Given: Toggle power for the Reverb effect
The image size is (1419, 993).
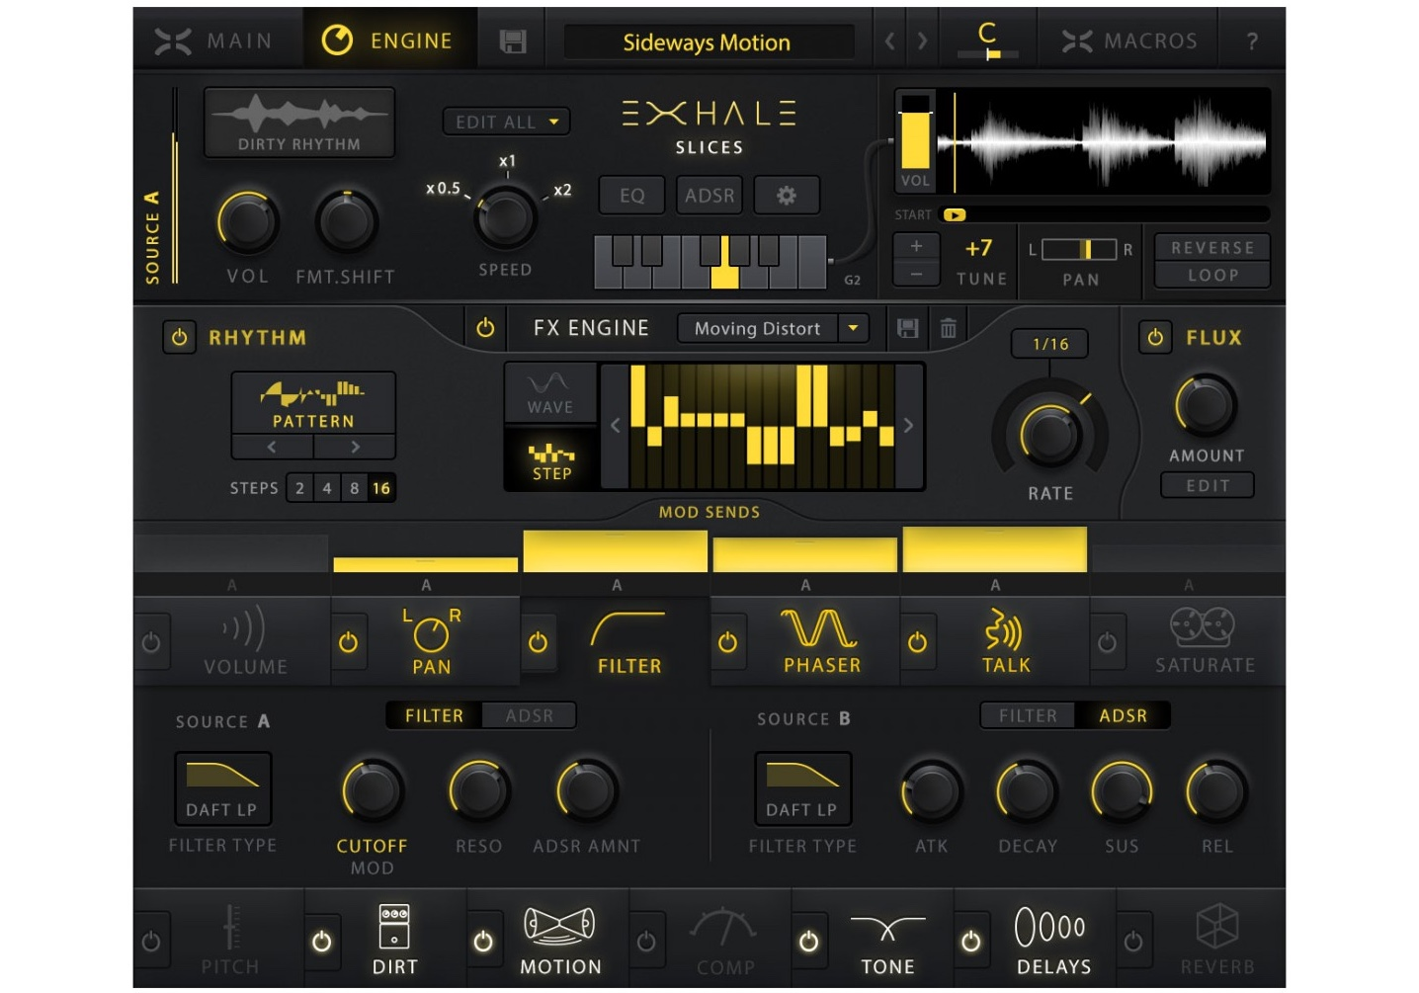Looking at the screenshot, I should [1132, 942].
